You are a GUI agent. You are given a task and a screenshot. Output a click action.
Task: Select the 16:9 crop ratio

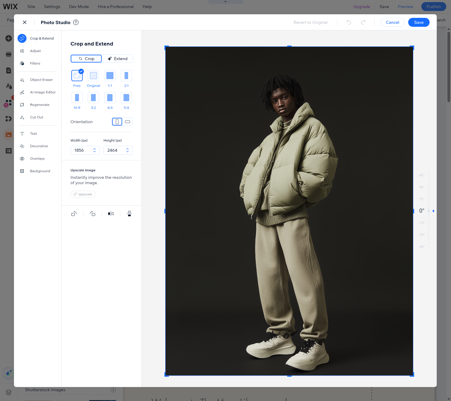77,98
